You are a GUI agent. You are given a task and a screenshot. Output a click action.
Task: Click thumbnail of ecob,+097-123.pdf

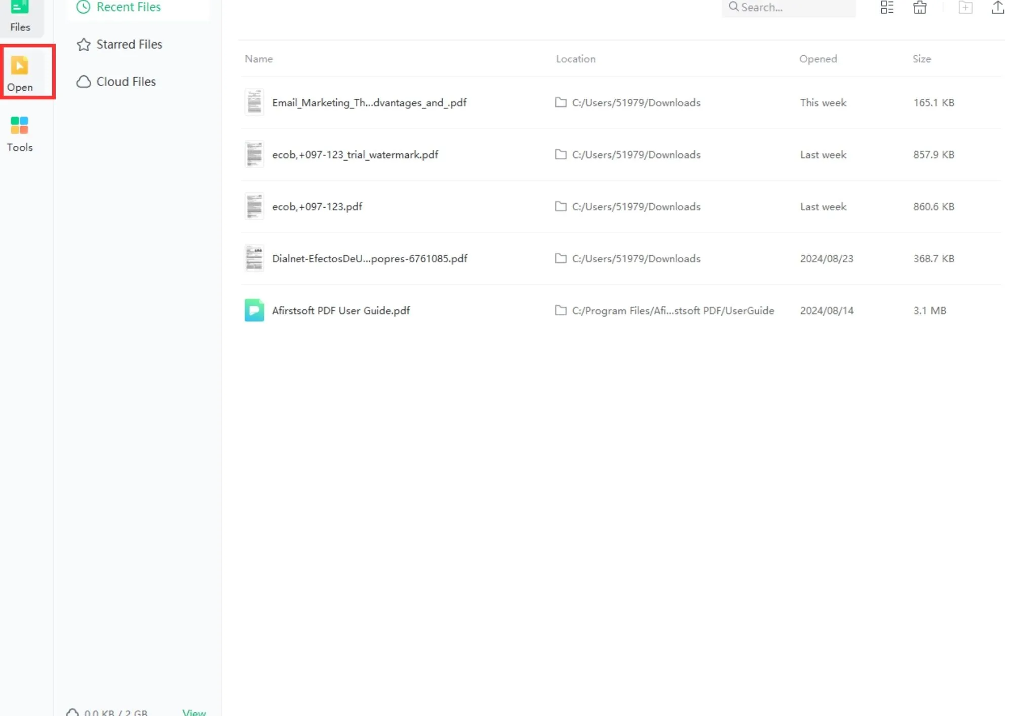click(x=254, y=207)
